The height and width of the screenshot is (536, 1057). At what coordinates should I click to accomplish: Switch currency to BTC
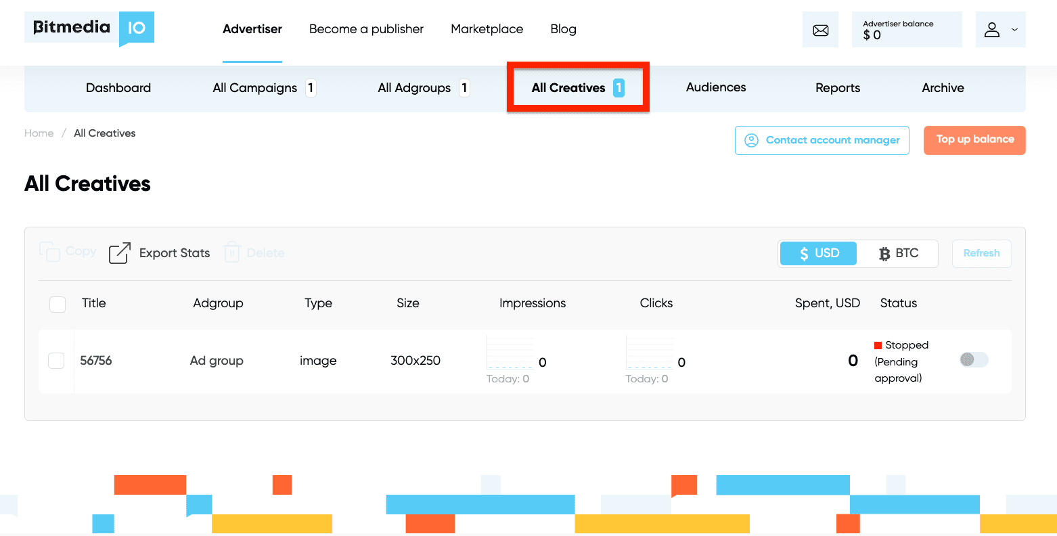click(x=898, y=253)
